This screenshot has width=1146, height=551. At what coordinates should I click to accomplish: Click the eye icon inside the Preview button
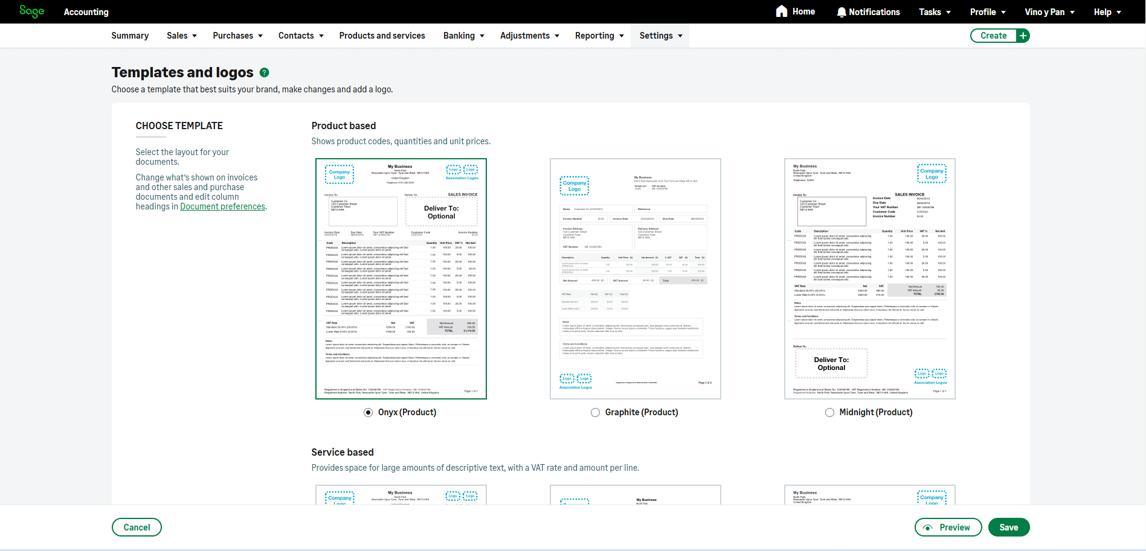[929, 527]
